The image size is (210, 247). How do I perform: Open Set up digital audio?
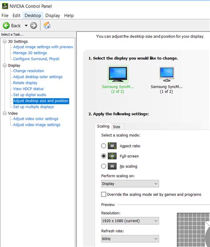[30, 95]
